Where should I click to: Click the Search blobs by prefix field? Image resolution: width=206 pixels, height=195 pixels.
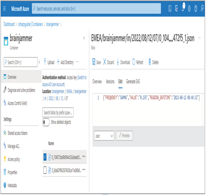coord(58,112)
